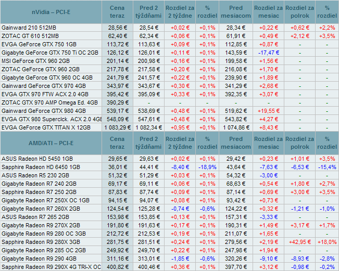Click the -3,33 € monthly difference value

coord(269,217)
